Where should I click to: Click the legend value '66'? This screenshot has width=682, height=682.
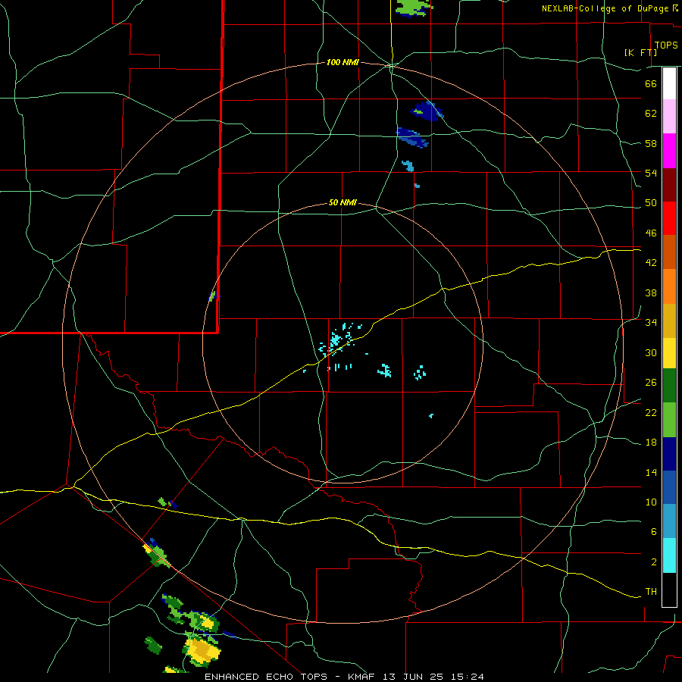(651, 83)
